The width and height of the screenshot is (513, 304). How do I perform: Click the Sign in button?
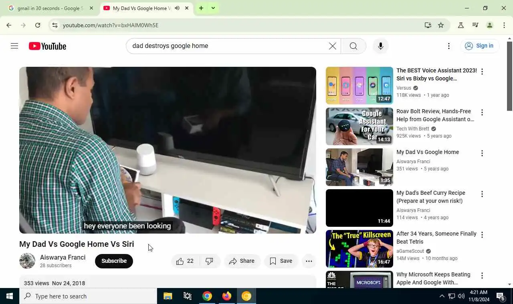pos(479,46)
